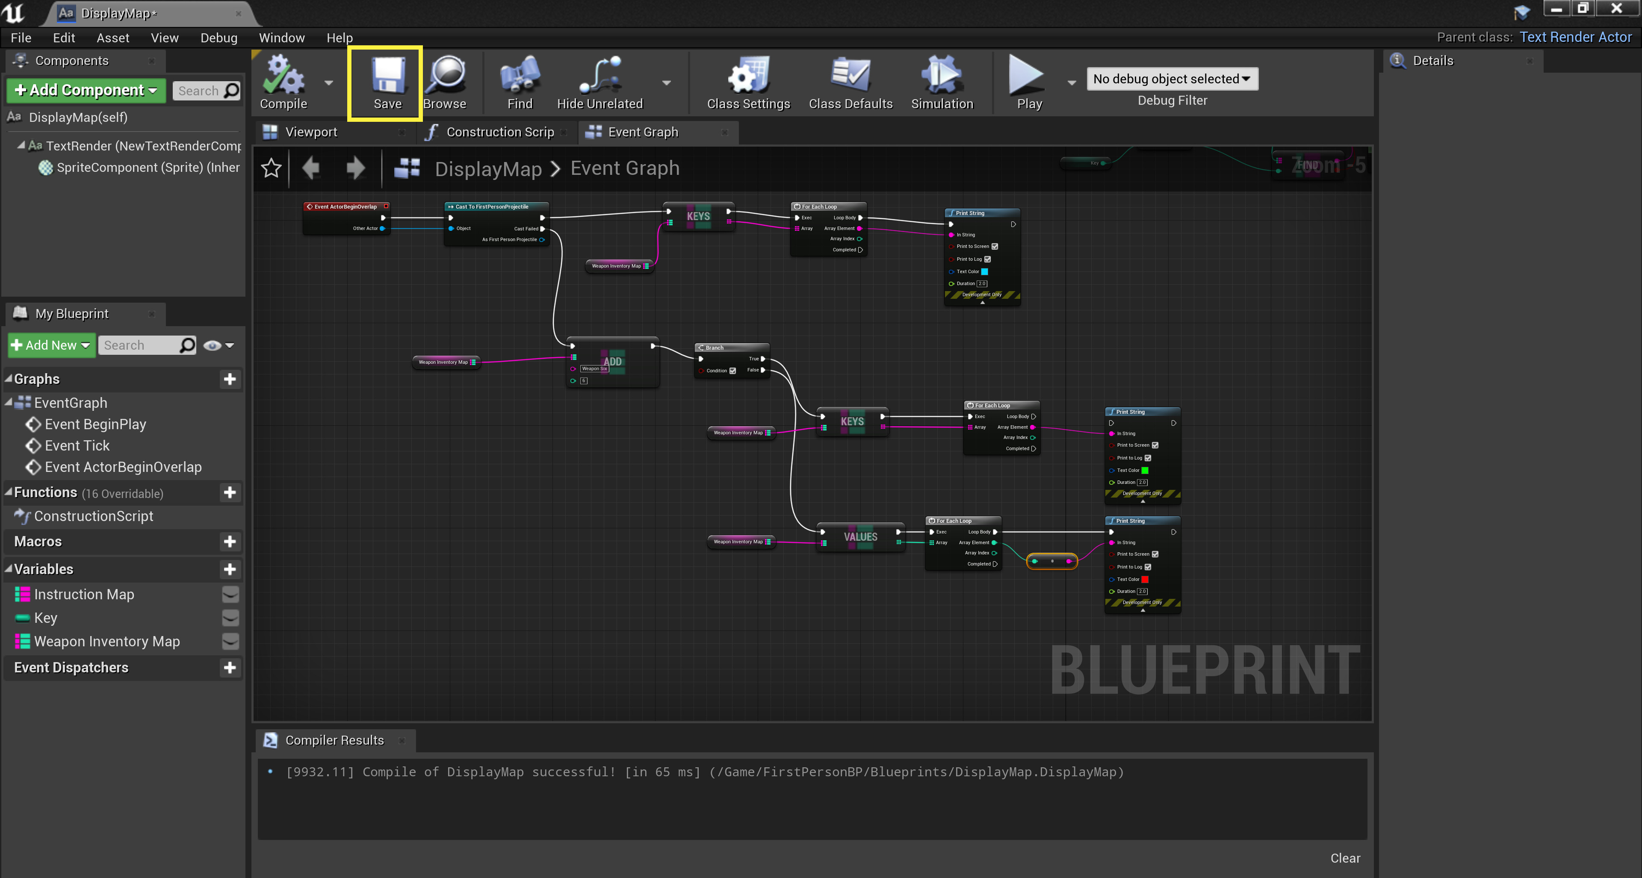Switch to the Viewport tab

pyautogui.click(x=310, y=132)
